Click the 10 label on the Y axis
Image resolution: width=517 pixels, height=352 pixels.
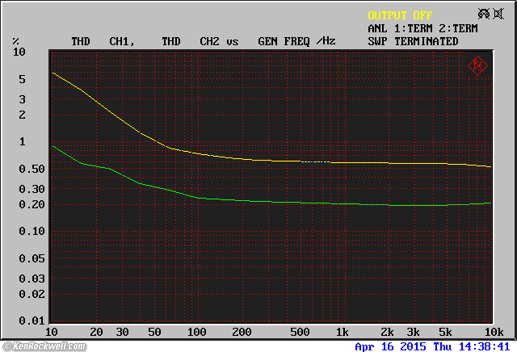tap(19, 52)
